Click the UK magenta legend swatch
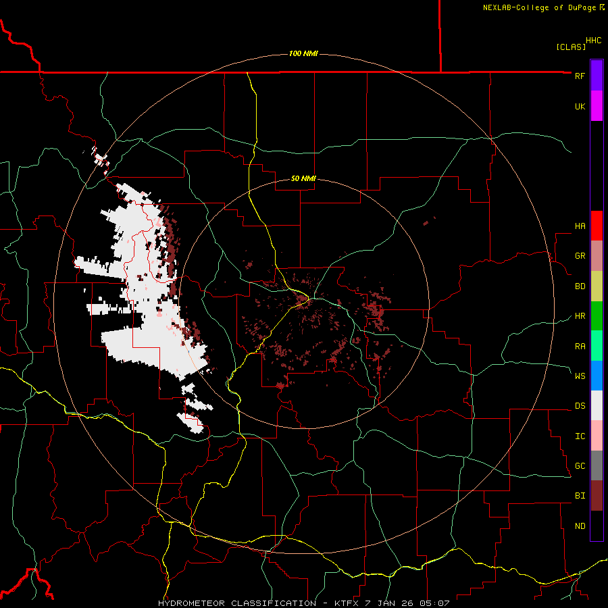 [597, 106]
